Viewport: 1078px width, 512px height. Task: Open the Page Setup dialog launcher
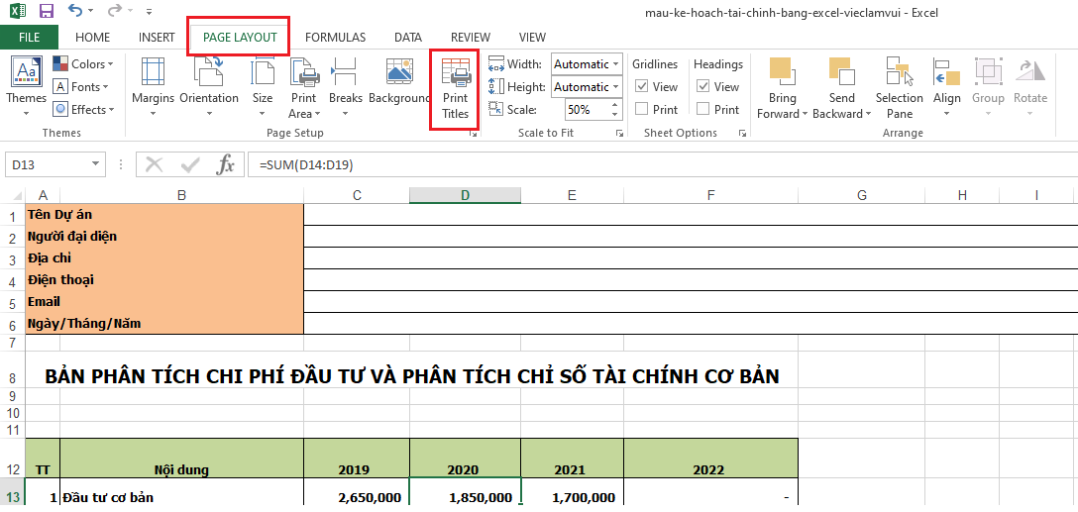pyautogui.click(x=473, y=134)
